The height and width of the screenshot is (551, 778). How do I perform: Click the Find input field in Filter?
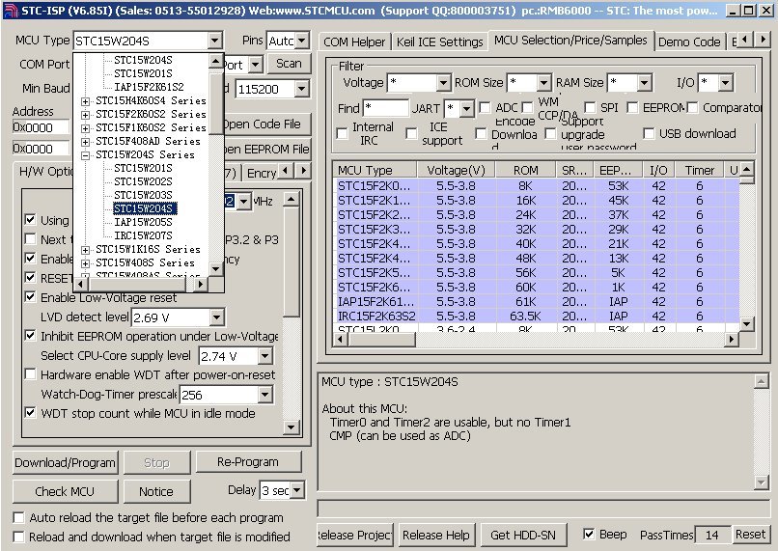click(x=385, y=108)
